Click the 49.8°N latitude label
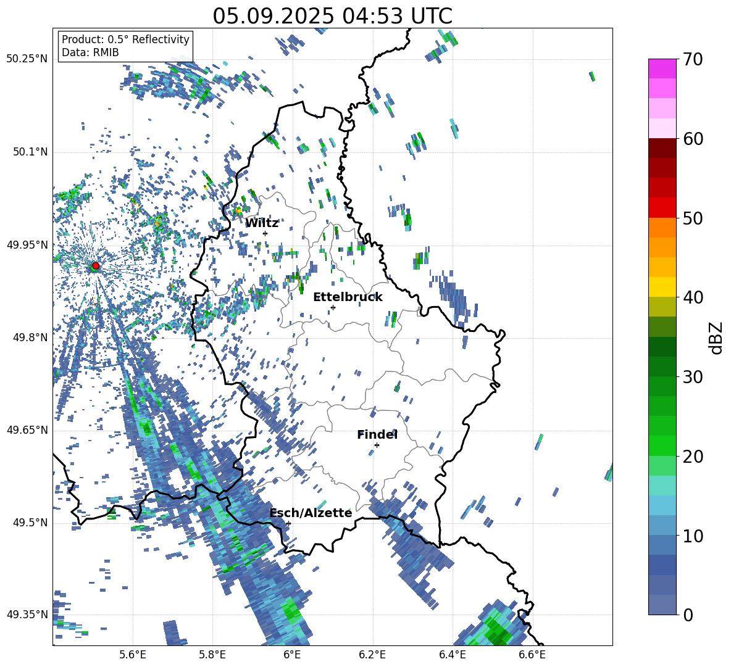 [30, 338]
